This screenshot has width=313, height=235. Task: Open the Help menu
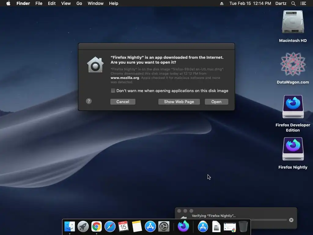click(114, 3)
